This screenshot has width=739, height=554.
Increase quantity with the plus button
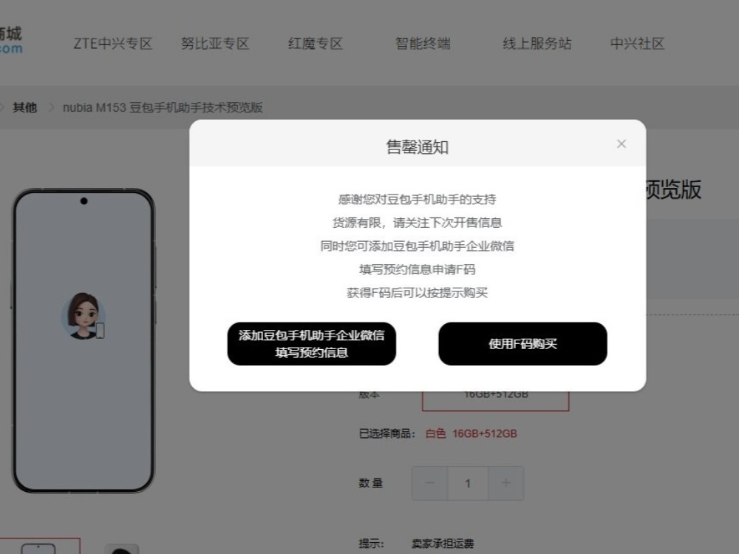(506, 483)
